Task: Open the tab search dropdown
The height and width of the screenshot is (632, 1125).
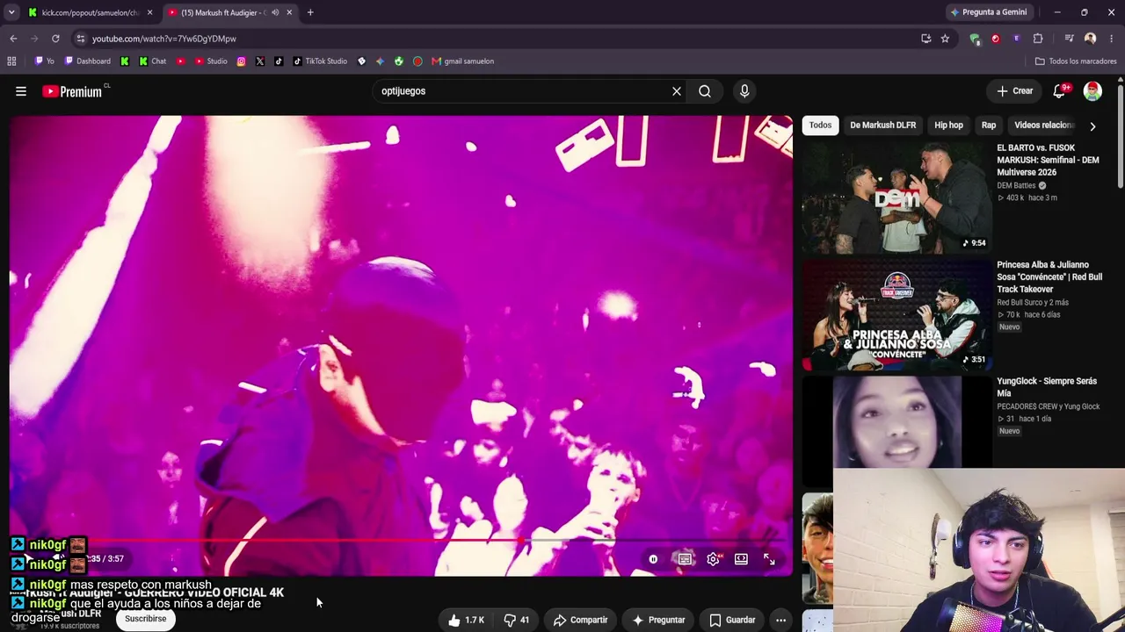Action: pyautogui.click(x=11, y=12)
